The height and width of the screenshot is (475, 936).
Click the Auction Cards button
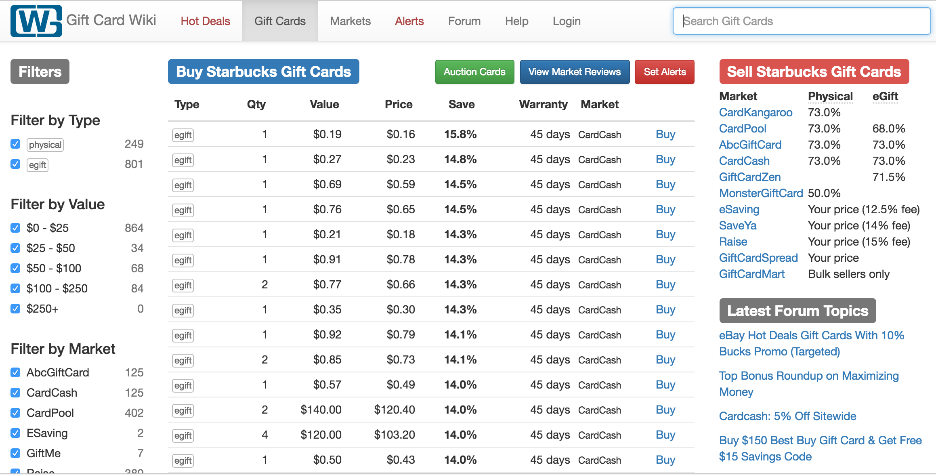474,72
